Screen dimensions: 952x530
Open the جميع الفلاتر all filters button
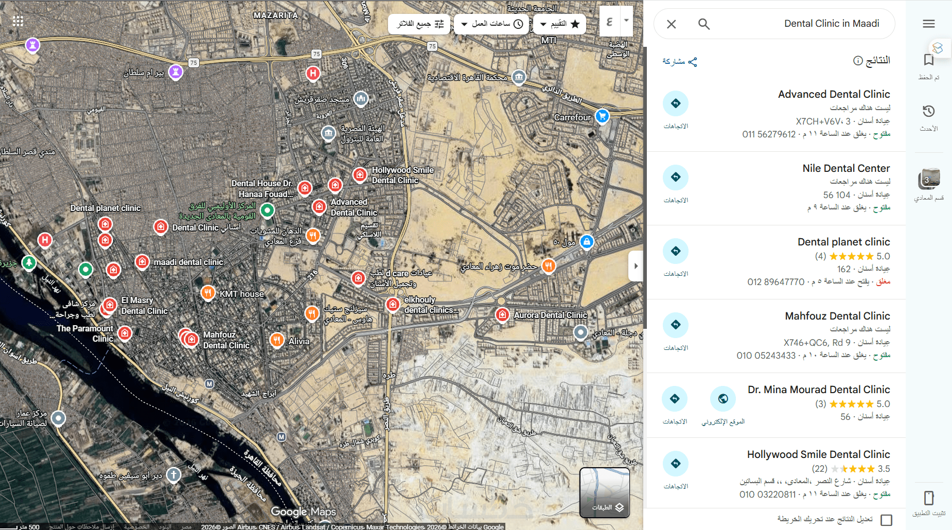click(x=419, y=24)
